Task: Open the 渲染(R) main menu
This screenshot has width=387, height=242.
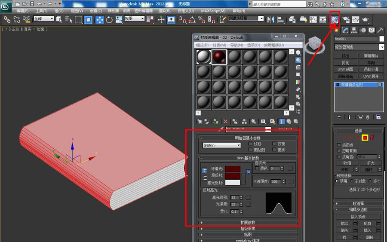Action: pos(164,11)
